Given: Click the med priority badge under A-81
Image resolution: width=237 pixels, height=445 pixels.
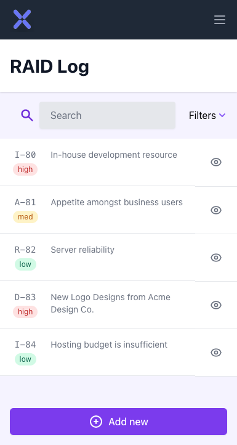Looking at the screenshot, I should pos(25,217).
